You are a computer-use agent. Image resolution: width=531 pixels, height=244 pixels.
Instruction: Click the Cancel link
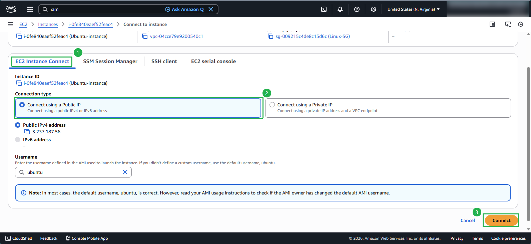(468, 220)
